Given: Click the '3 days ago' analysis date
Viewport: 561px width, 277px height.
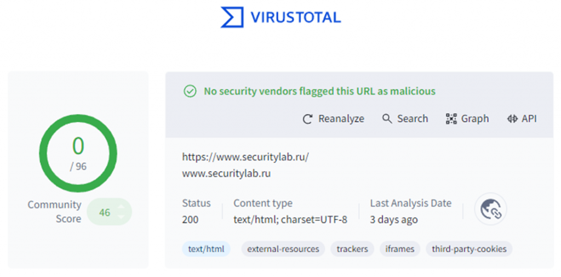Looking at the screenshot, I should tap(393, 219).
